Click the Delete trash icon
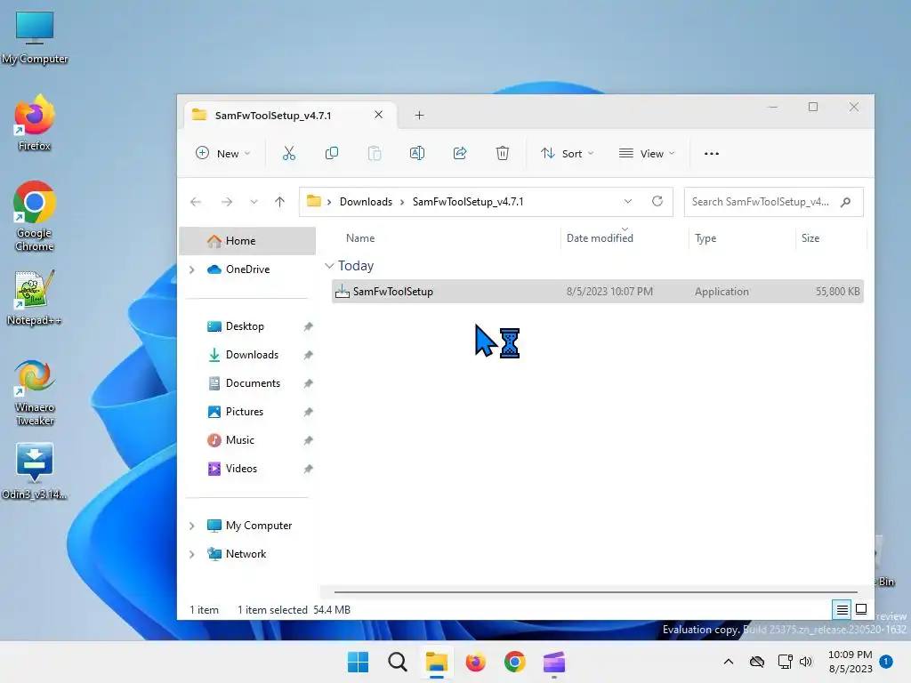The width and height of the screenshot is (911, 683). (x=503, y=153)
